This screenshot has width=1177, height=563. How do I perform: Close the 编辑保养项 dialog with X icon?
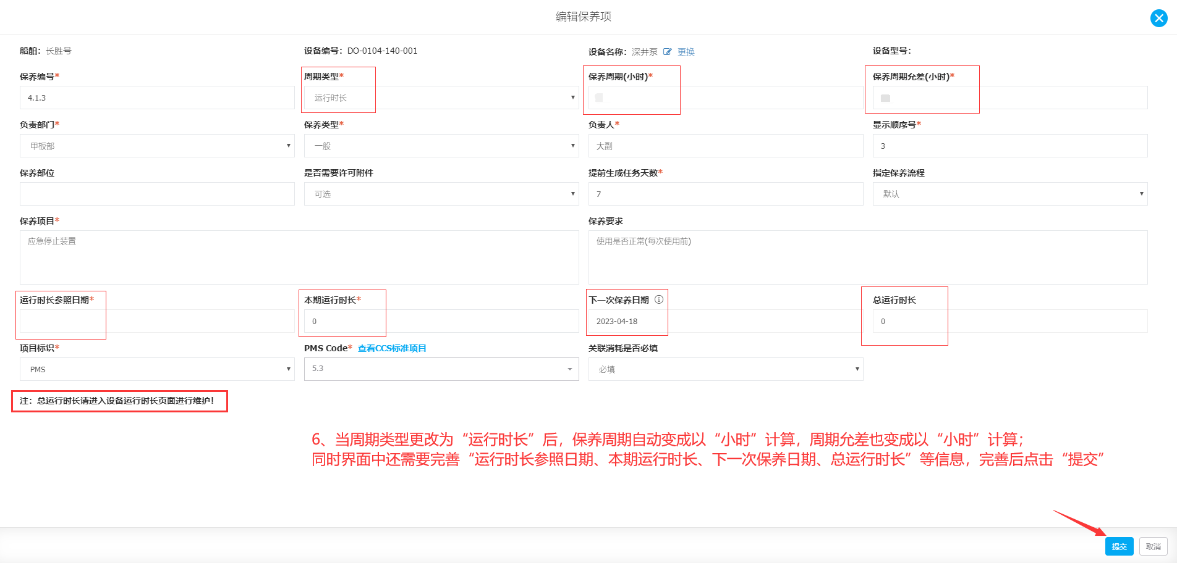tap(1158, 18)
